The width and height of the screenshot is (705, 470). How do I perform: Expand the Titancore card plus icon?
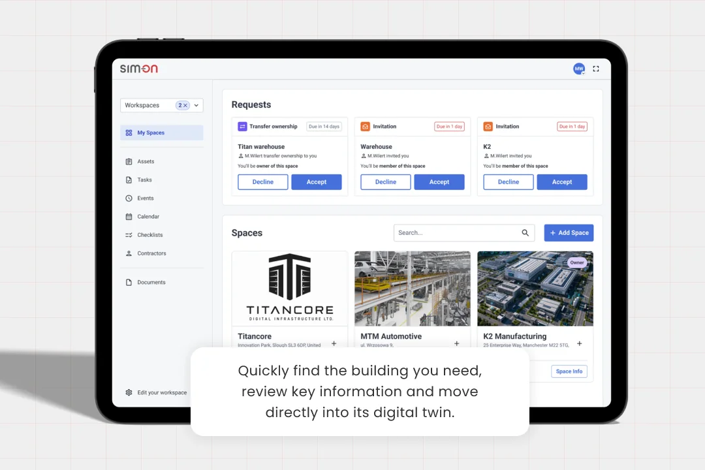(334, 343)
